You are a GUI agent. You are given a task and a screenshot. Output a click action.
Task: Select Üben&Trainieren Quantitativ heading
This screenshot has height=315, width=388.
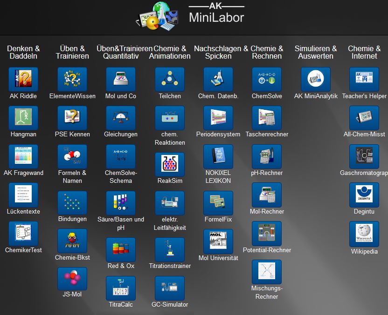click(124, 52)
